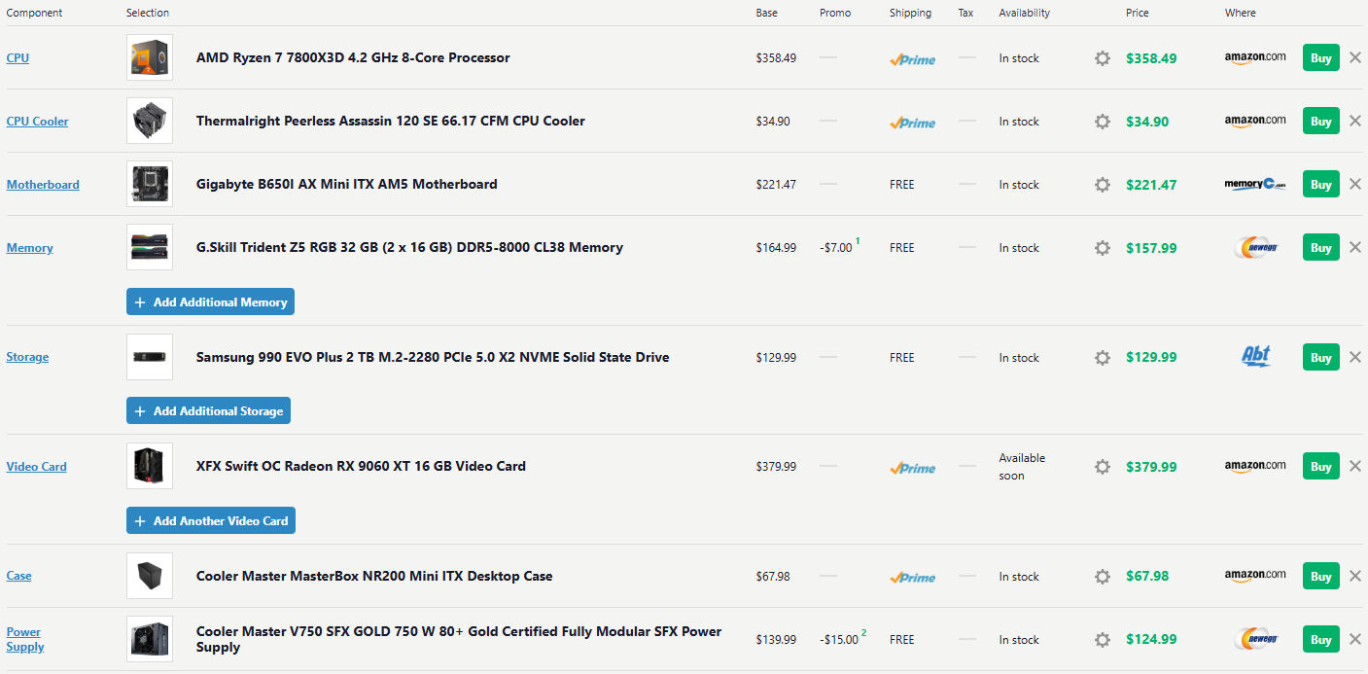Remove the Ryzen 7 7800X3D with X icon
Screen dimensions: 1368x674
(x=1355, y=57)
